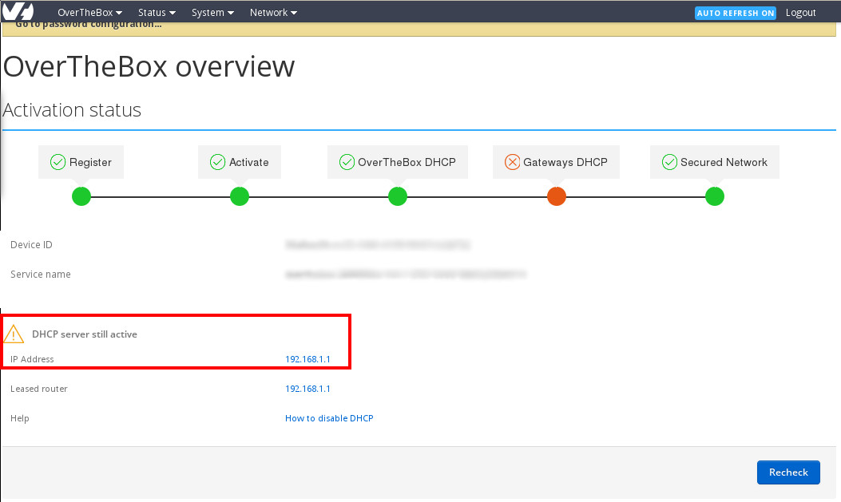The width and height of the screenshot is (841, 502).
Task: Click the Activate green checkmark icon
Action: (x=217, y=162)
